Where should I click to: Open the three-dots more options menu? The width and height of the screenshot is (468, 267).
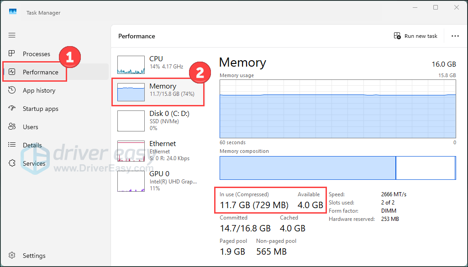click(x=455, y=36)
